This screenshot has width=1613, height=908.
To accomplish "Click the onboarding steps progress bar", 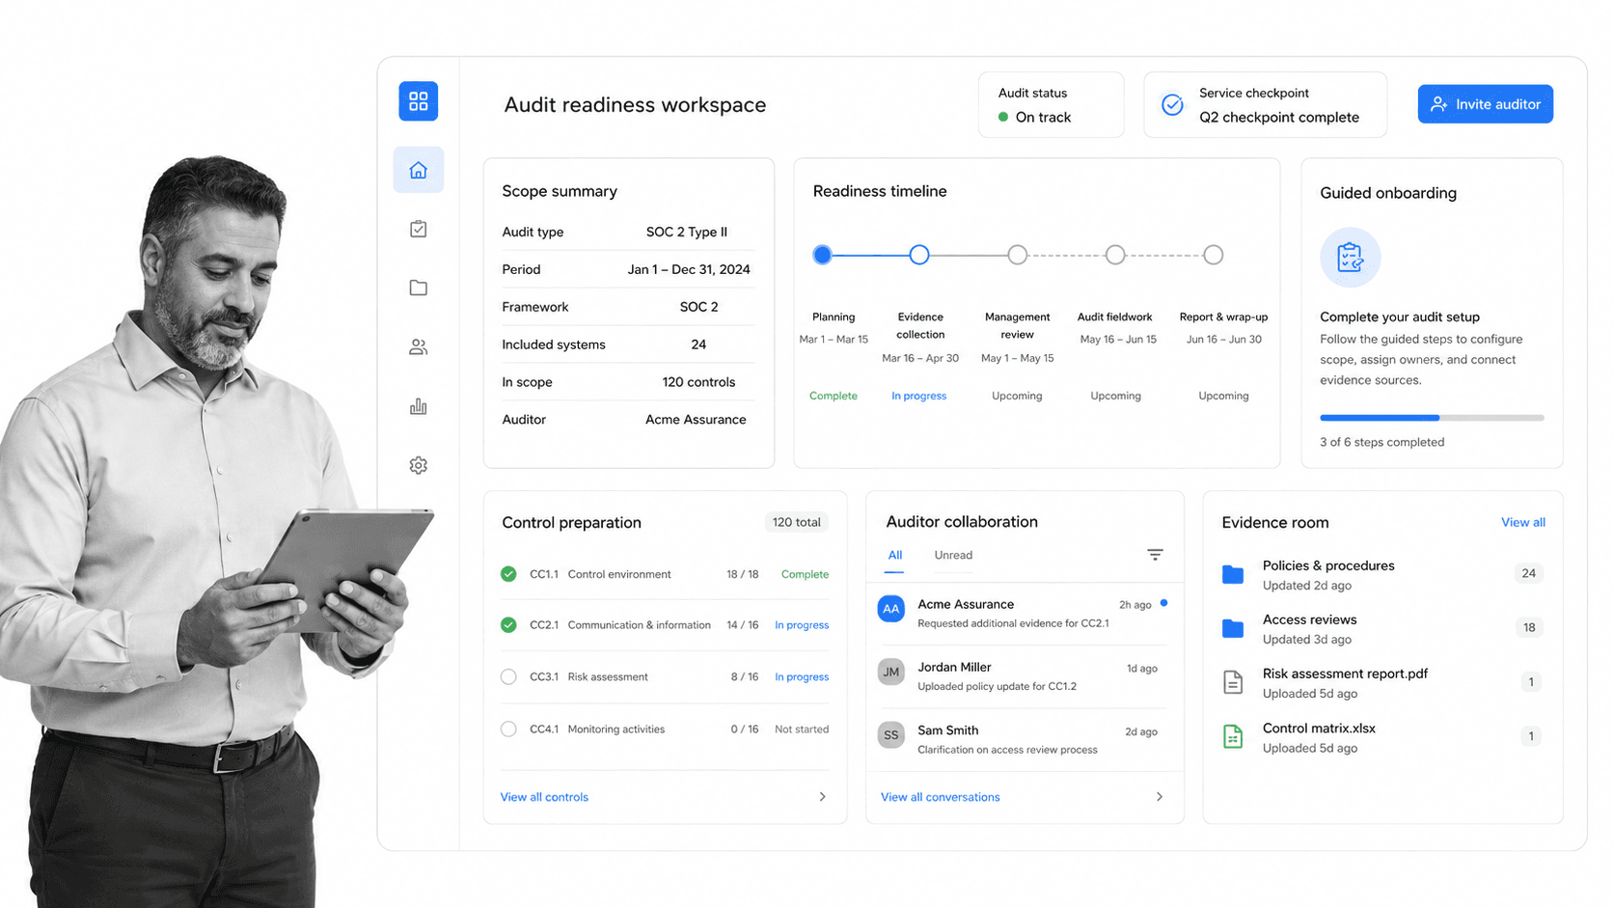I will (x=1432, y=418).
